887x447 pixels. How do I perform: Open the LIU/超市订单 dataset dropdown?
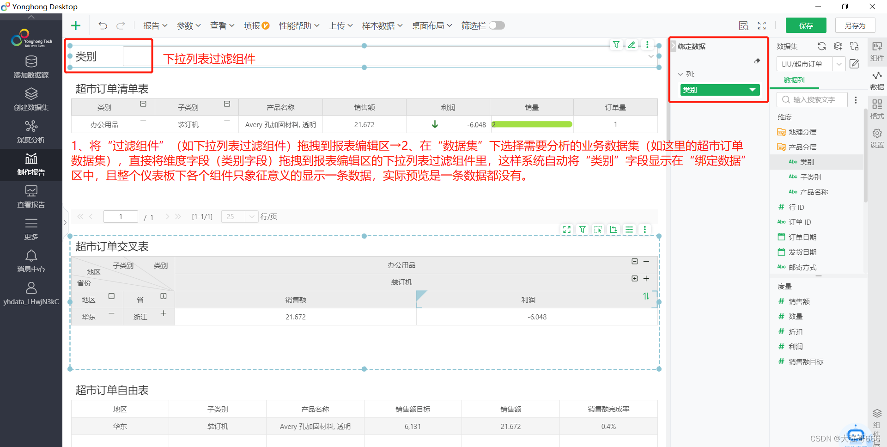[x=839, y=64]
